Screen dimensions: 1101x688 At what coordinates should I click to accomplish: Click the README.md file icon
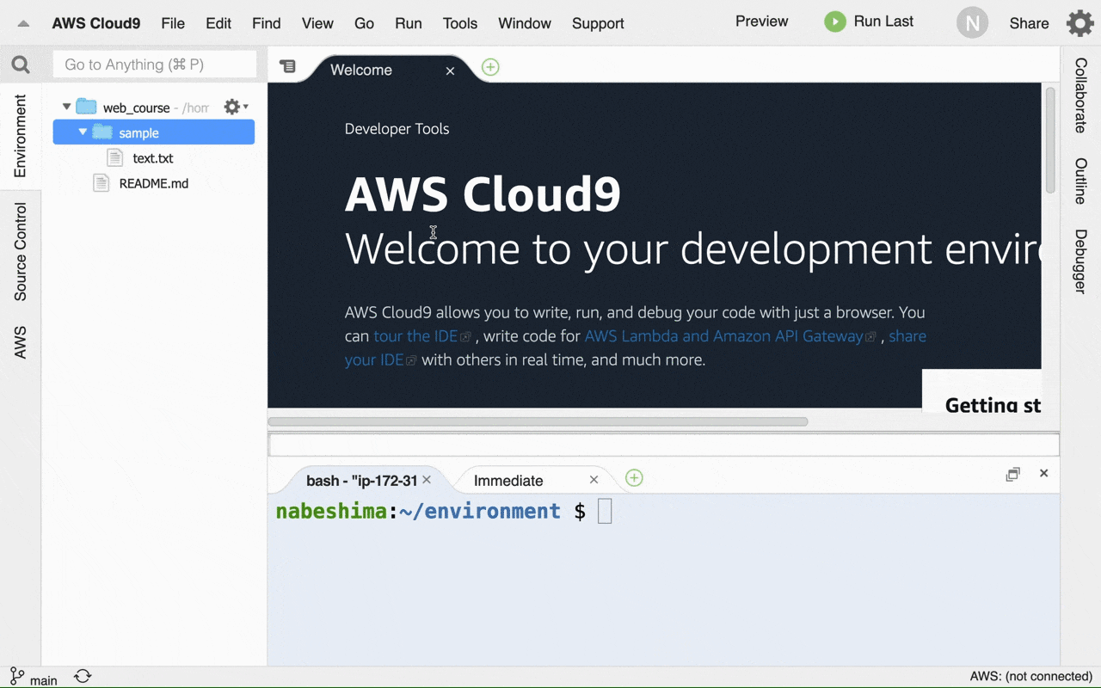(101, 182)
